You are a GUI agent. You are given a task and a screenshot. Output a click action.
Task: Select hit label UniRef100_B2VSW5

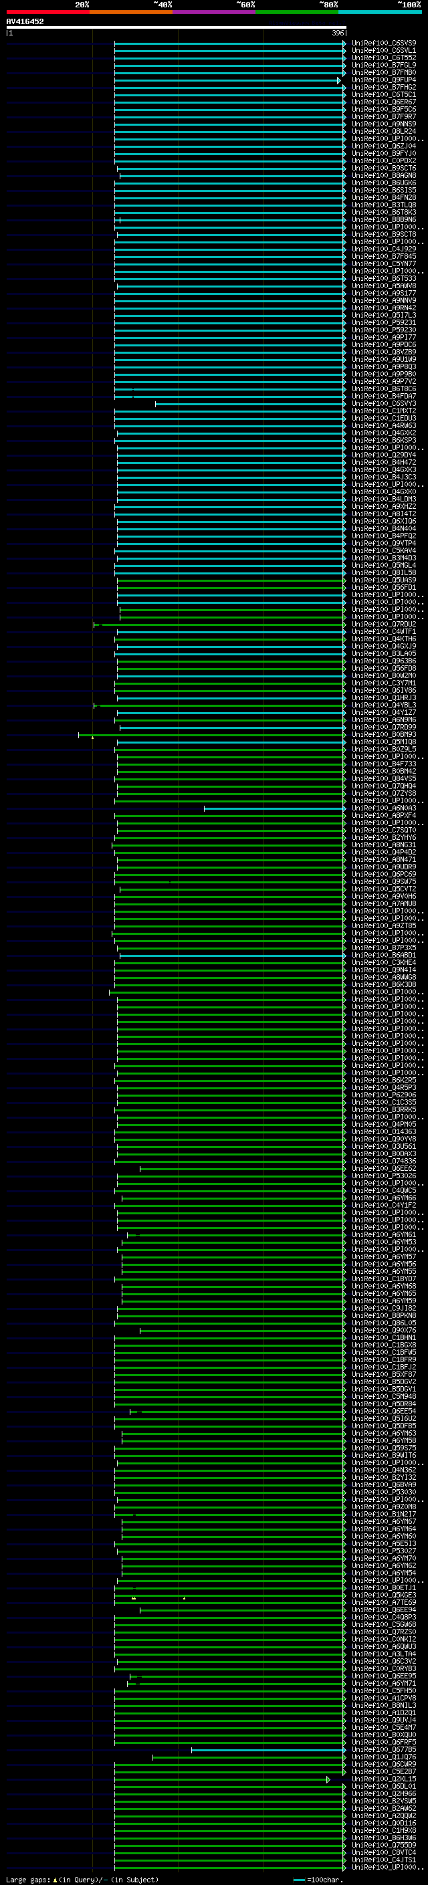[x=384, y=1801]
